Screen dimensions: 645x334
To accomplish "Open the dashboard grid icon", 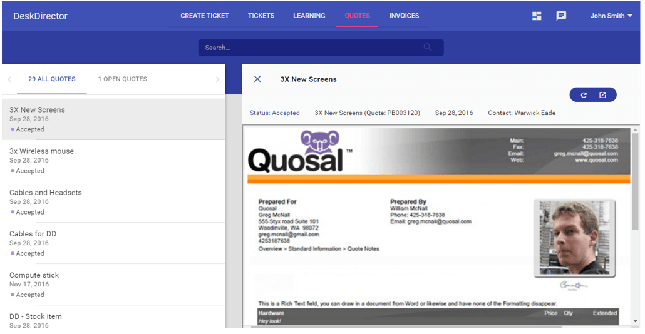I will coord(537,16).
